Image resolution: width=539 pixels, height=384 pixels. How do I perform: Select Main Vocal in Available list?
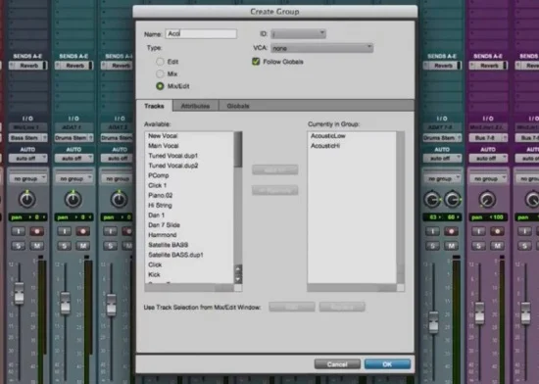click(x=164, y=146)
